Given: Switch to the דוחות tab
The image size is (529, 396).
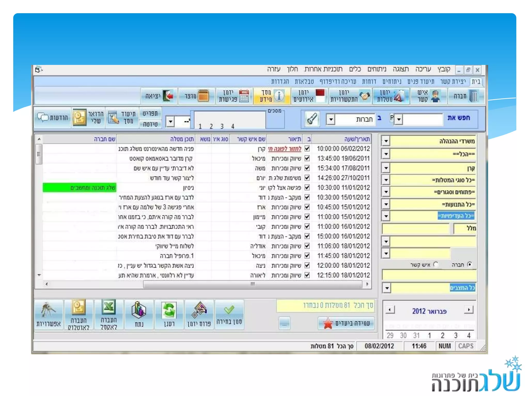Looking at the screenshot, I should click(369, 82).
